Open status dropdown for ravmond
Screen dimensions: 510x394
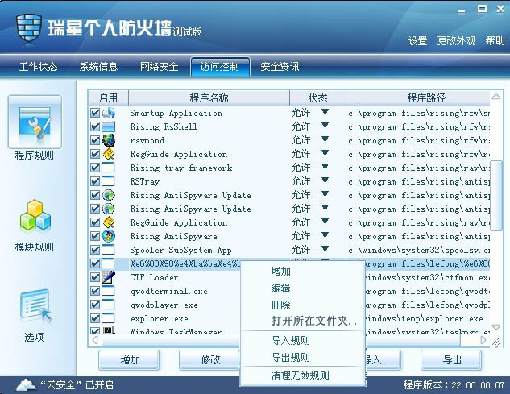[x=325, y=139]
